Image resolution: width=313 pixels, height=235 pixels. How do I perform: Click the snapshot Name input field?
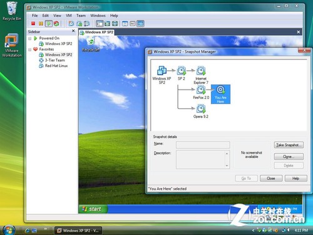203,145
